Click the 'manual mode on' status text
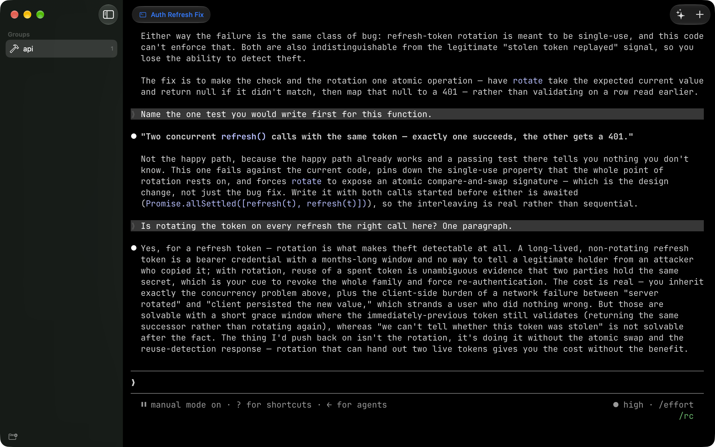 click(186, 405)
